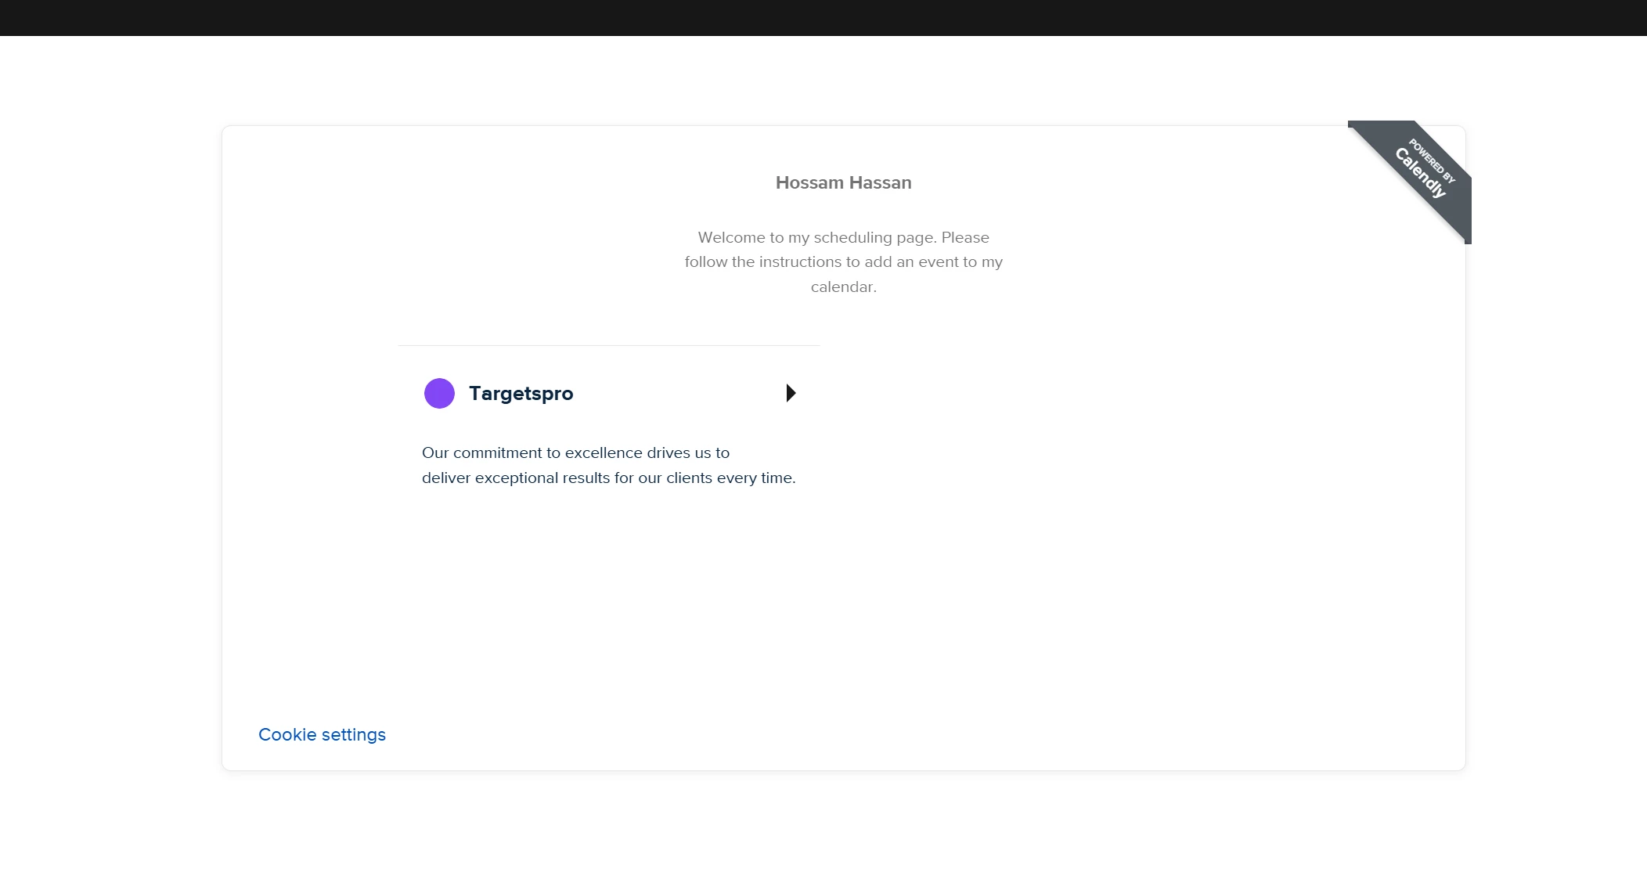This screenshot has width=1647, height=876.
Task: Click the word 'Hassan' in the header
Action: (881, 182)
